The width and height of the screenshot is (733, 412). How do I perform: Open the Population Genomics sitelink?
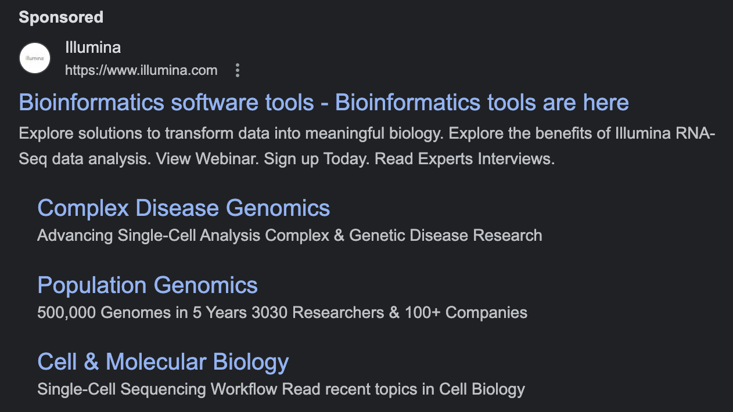pyautogui.click(x=148, y=285)
